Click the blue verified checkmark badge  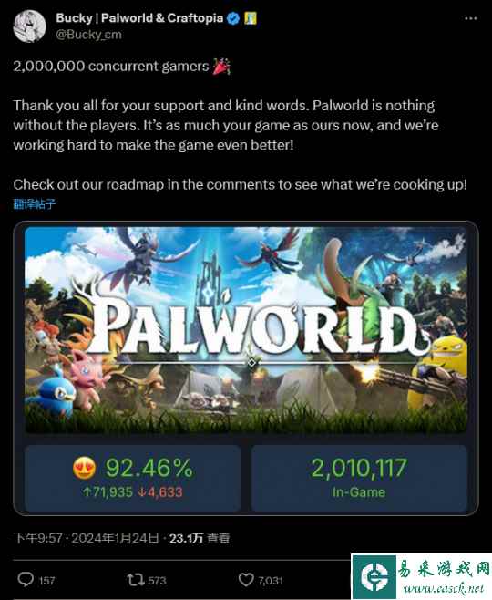[x=233, y=18]
